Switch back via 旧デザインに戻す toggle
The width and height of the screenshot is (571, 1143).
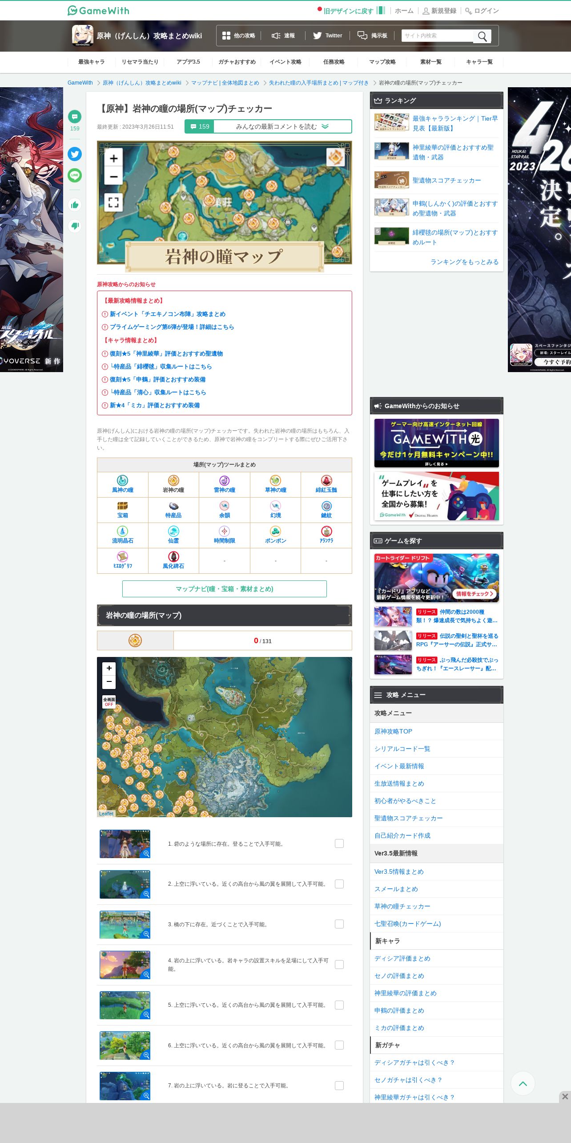pos(351,11)
